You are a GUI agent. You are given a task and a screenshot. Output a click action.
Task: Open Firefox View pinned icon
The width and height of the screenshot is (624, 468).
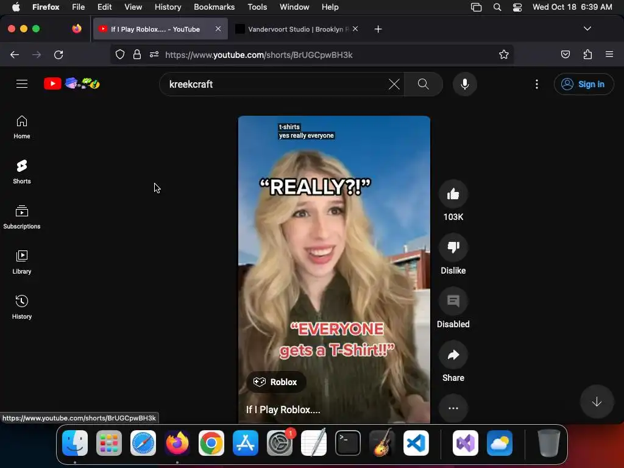(77, 29)
